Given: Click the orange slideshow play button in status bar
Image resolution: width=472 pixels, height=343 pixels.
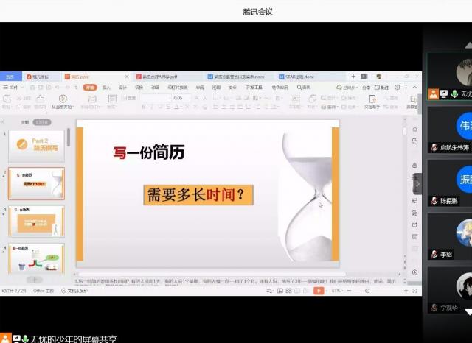Looking at the screenshot, I should point(319,291).
